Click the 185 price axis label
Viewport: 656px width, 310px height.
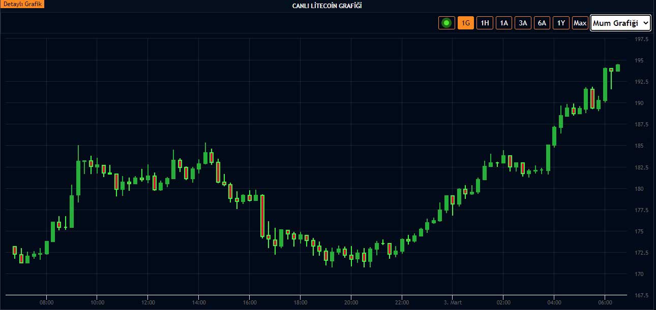click(640, 146)
